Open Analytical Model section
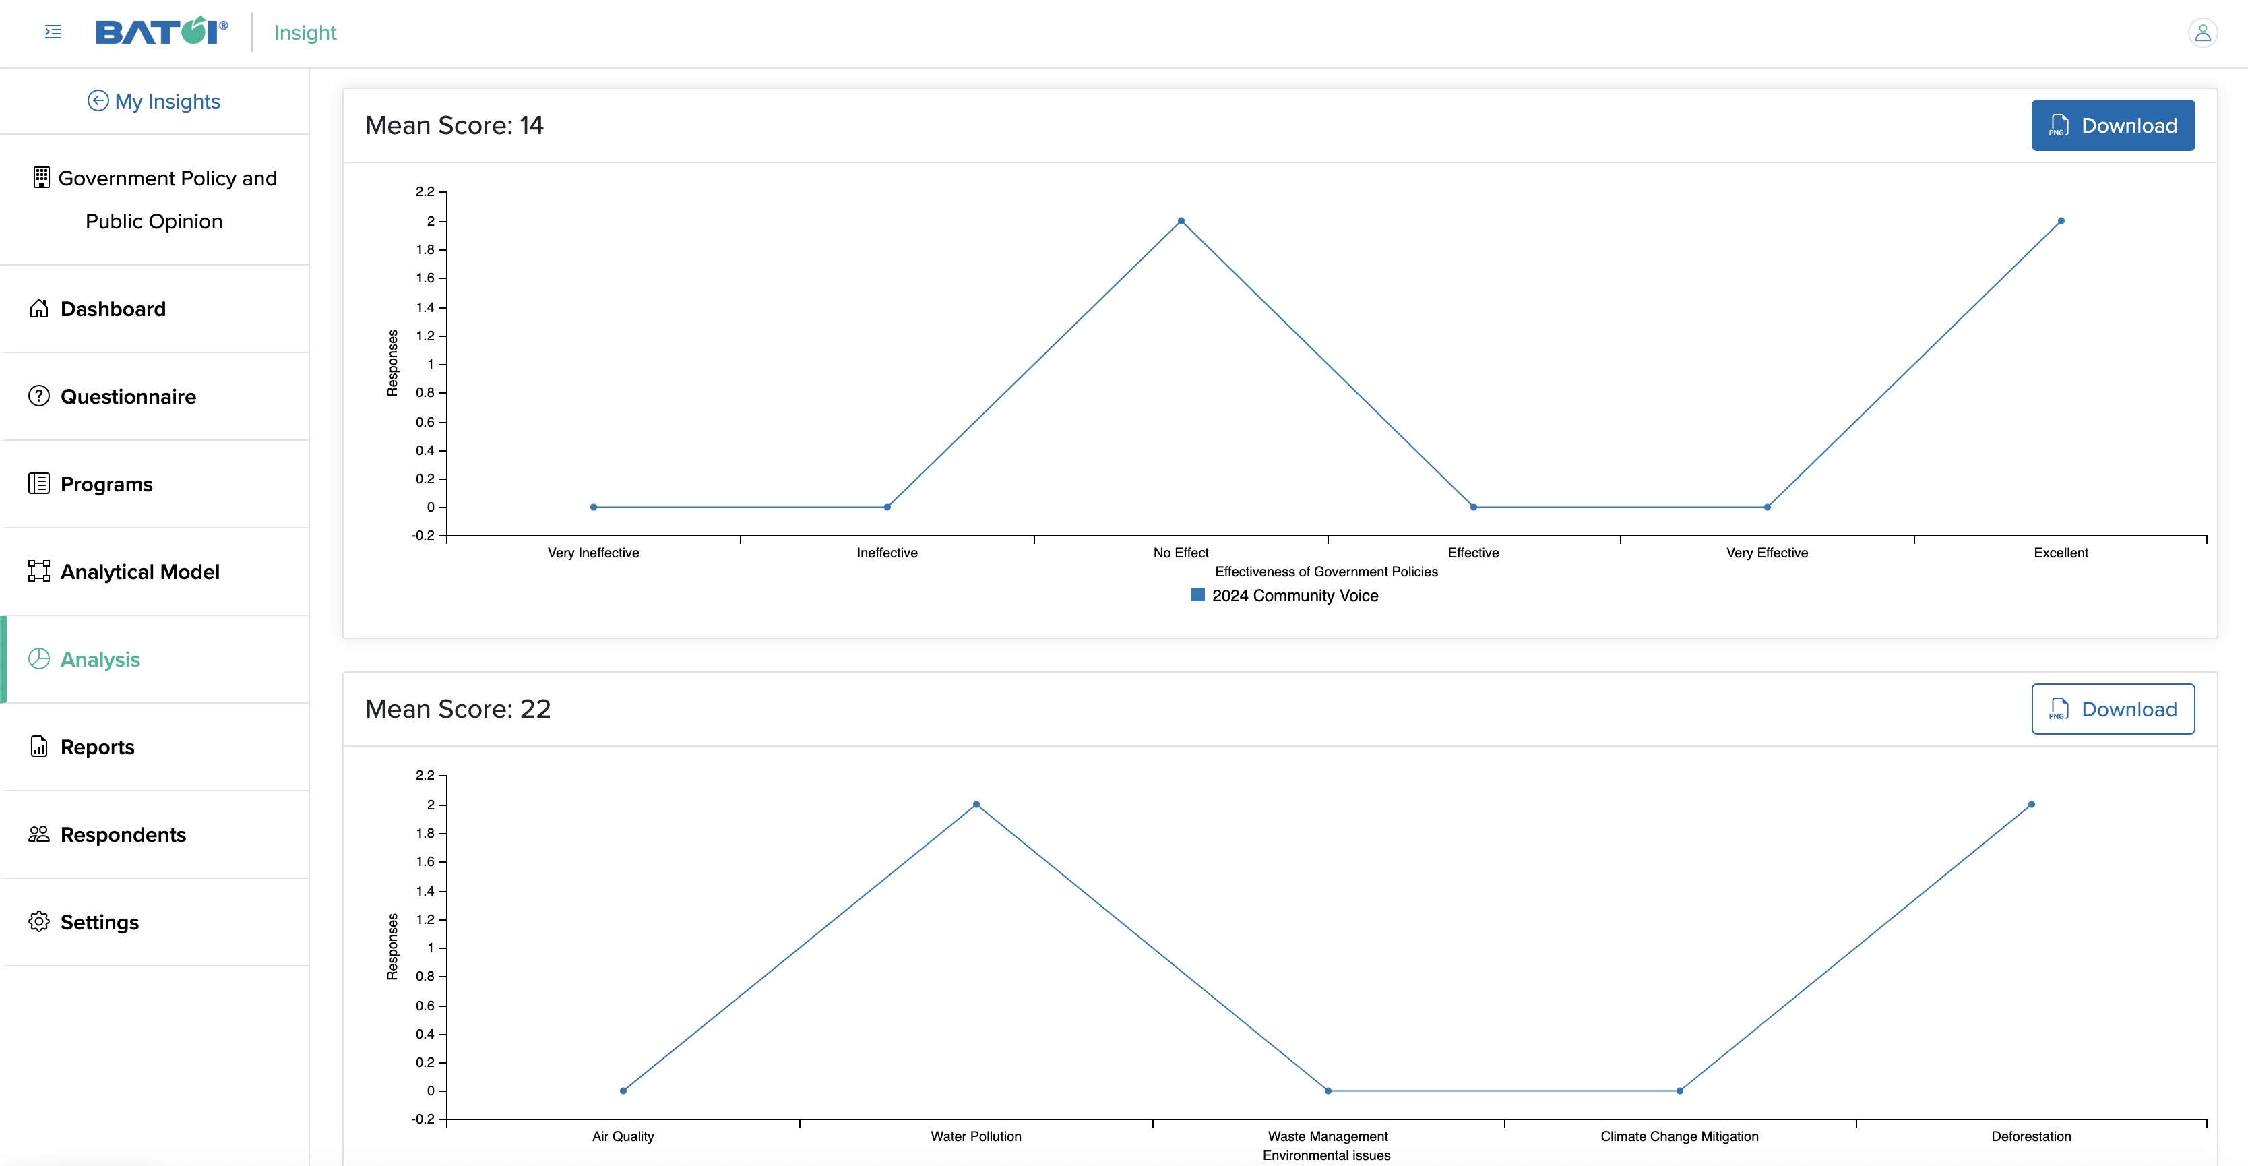This screenshot has height=1166, width=2248. tap(154, 572)
